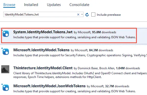Click description mentioning OAuth2 and OpenID Connect
This screenshot has width=147, height=95.
80,75
